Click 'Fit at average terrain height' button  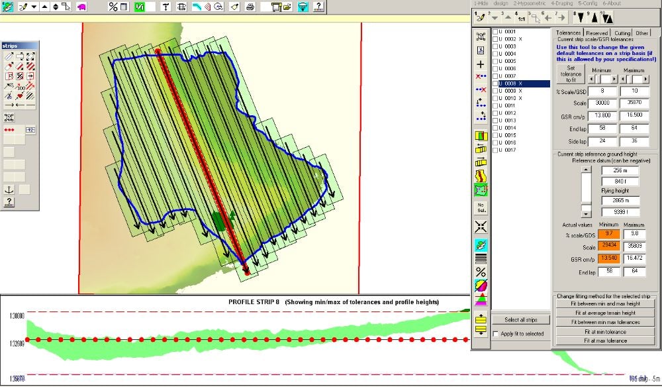(x=606, y=313)
